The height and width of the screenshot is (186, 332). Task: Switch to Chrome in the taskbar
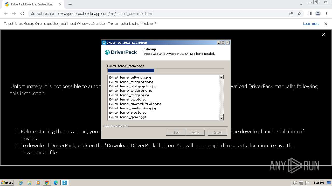(47, 183)
